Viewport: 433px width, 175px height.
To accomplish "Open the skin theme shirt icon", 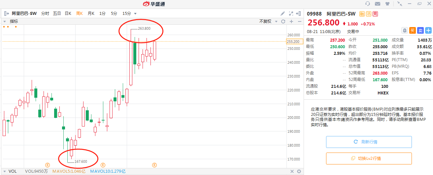I will [387, 4].
